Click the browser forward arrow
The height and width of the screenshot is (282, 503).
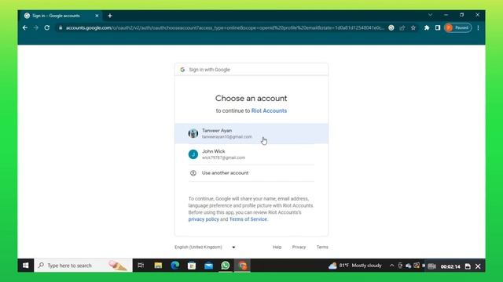(x=36, y=28)
